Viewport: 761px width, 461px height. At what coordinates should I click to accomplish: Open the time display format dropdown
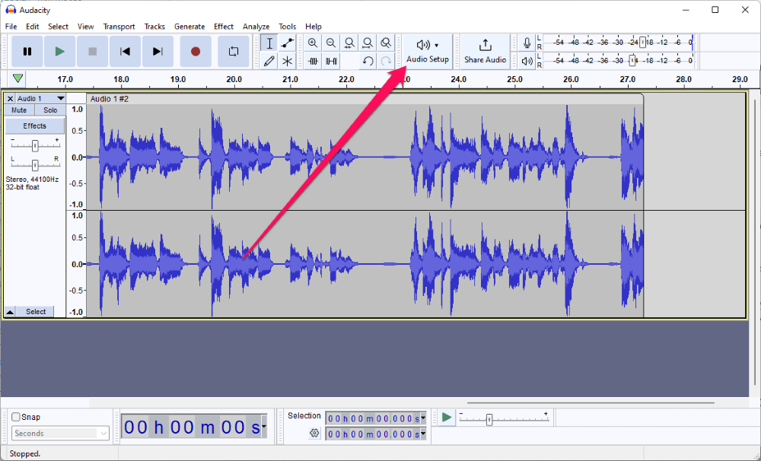pyautogui.click(x=263, y=427)
